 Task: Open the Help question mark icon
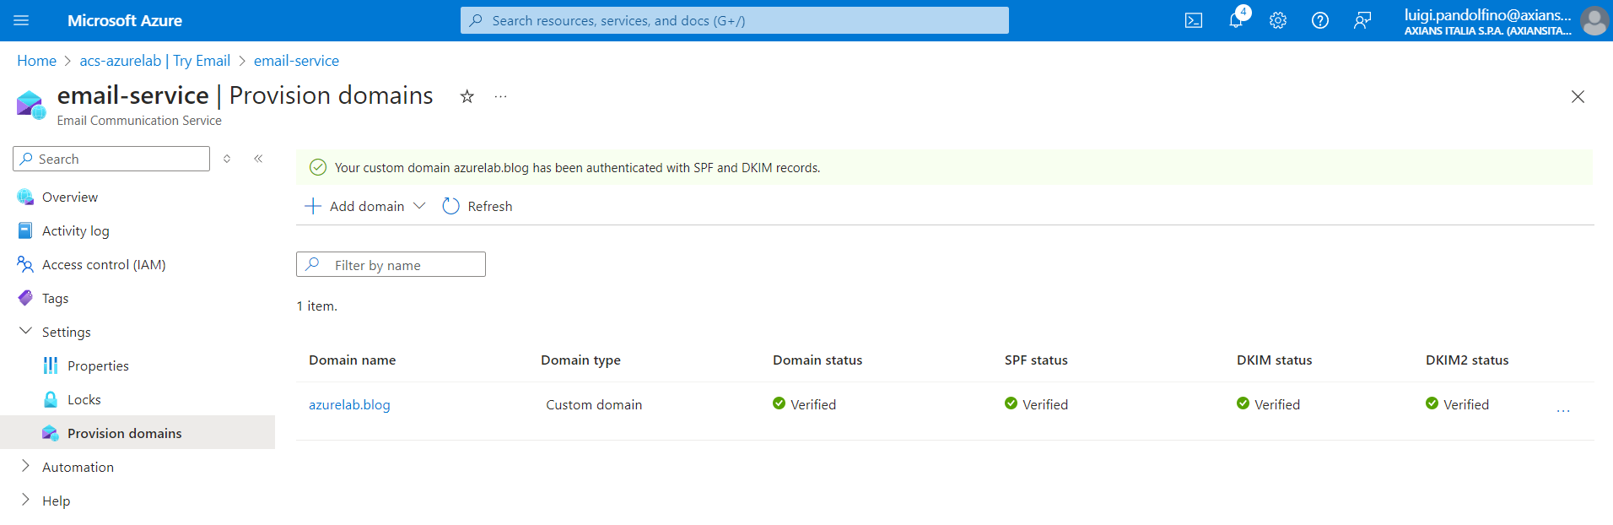coord(1320,20)
